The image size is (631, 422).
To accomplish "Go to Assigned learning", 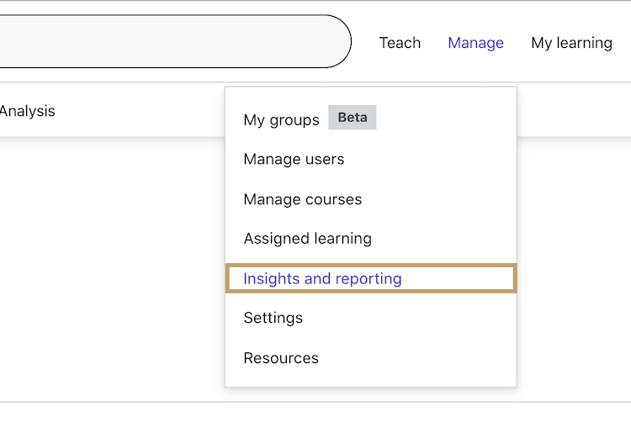I will [307, 239].
